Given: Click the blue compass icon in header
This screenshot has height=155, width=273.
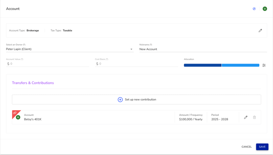Looking at the screenshot, I should click(254, 9).
